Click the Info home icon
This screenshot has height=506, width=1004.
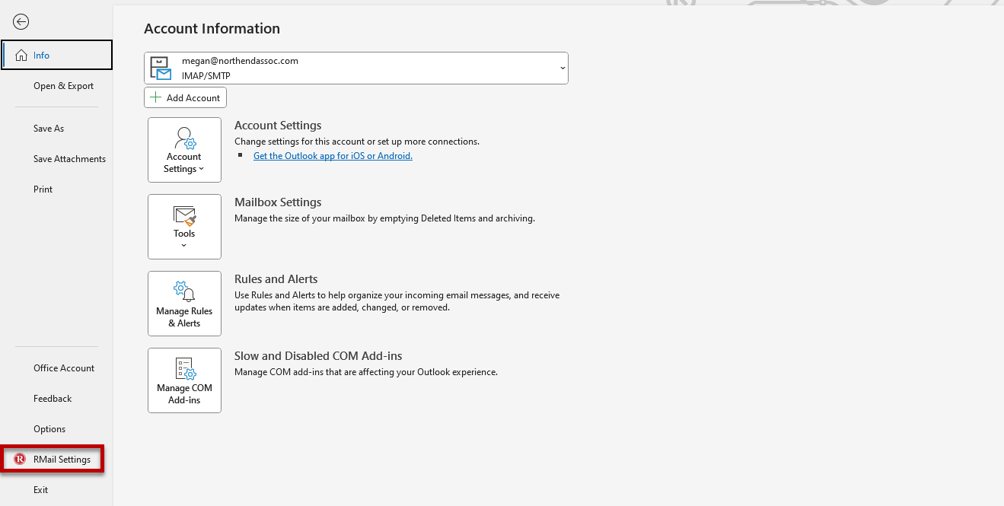point(21,56)
